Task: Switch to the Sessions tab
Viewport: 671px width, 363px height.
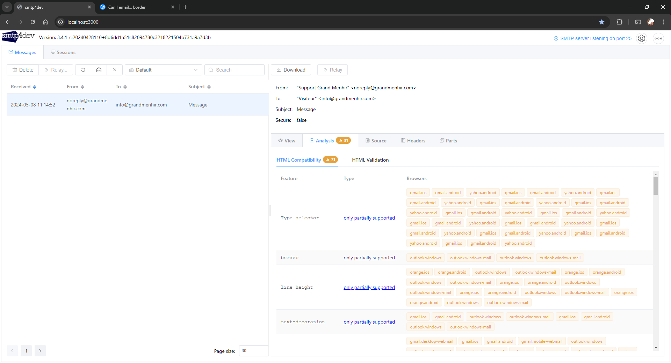Action: [x=63, y=52]
